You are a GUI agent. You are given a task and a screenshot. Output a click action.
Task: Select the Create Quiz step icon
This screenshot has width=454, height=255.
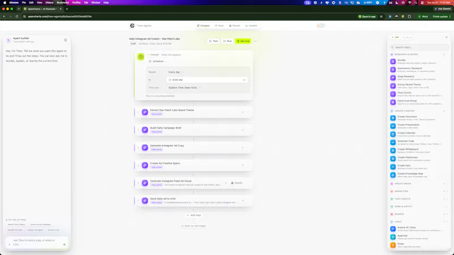393,167
